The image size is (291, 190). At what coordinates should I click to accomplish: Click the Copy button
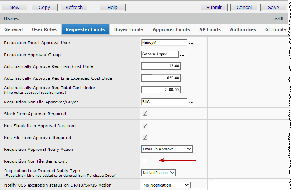44,7
